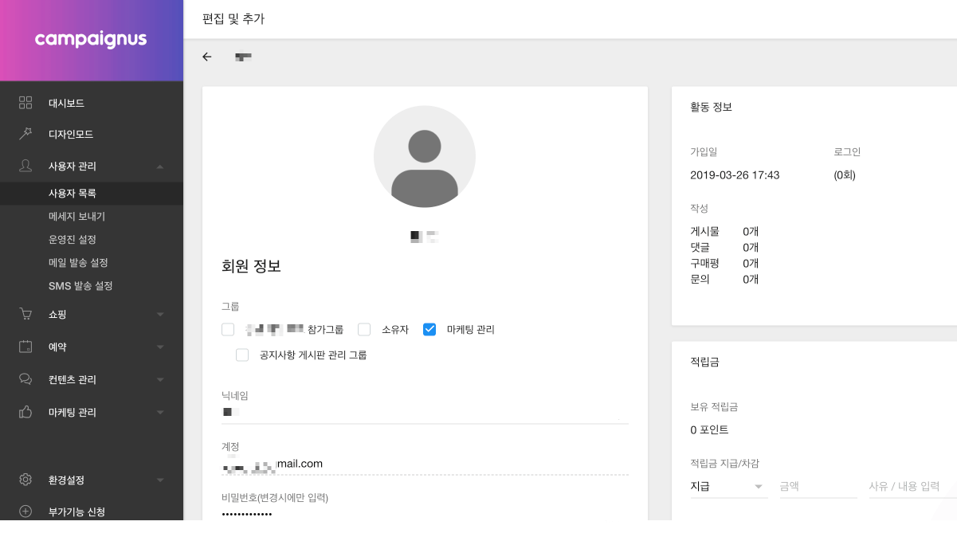The image size is (957, 537).
Task: Expand the 쇼핑 menu arrow
Action: [160, 315]
